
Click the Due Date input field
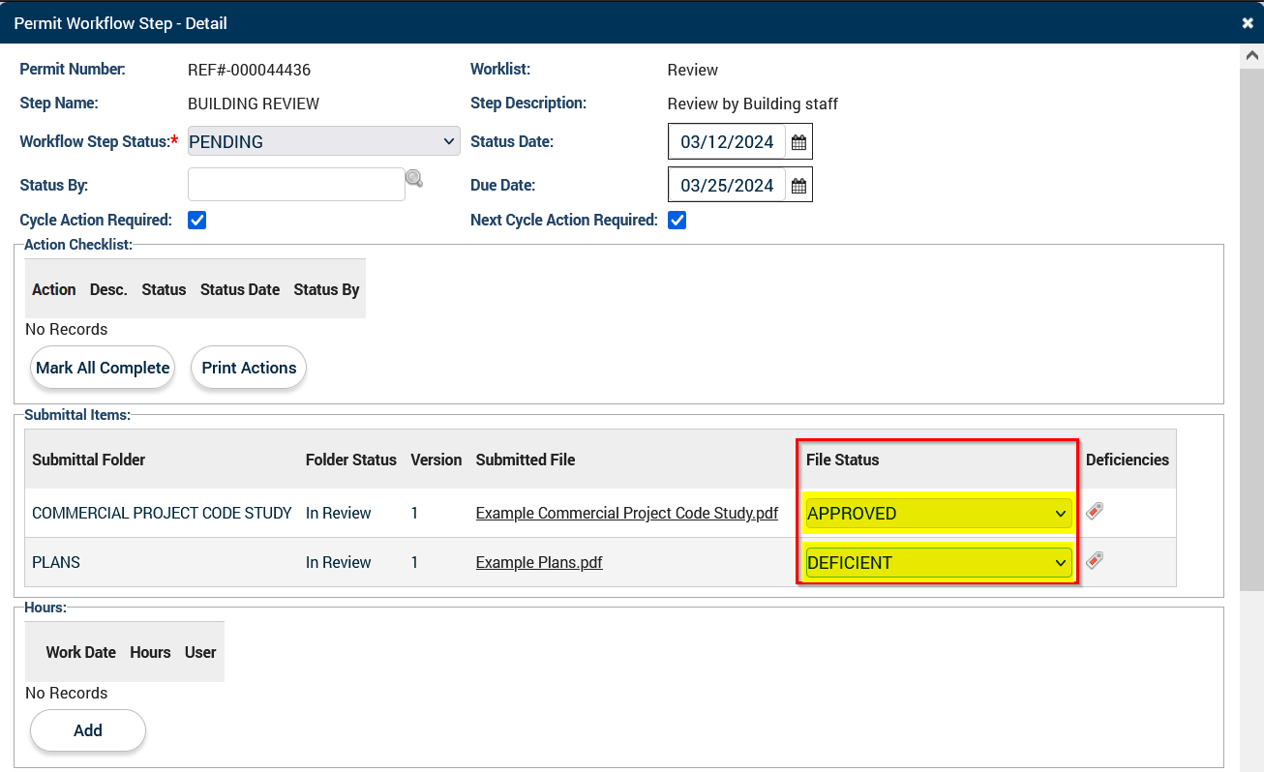tap(727, 186)
